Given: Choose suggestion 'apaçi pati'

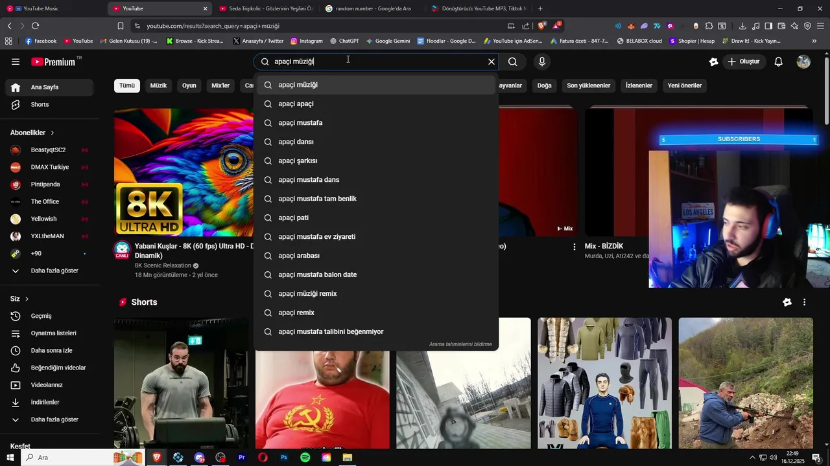Looking at the screenshot, I should [376, 217].
